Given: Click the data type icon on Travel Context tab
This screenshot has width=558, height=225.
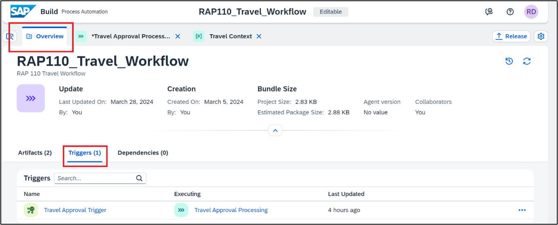Looking at the screenshot, I should [x=199, y=36].
